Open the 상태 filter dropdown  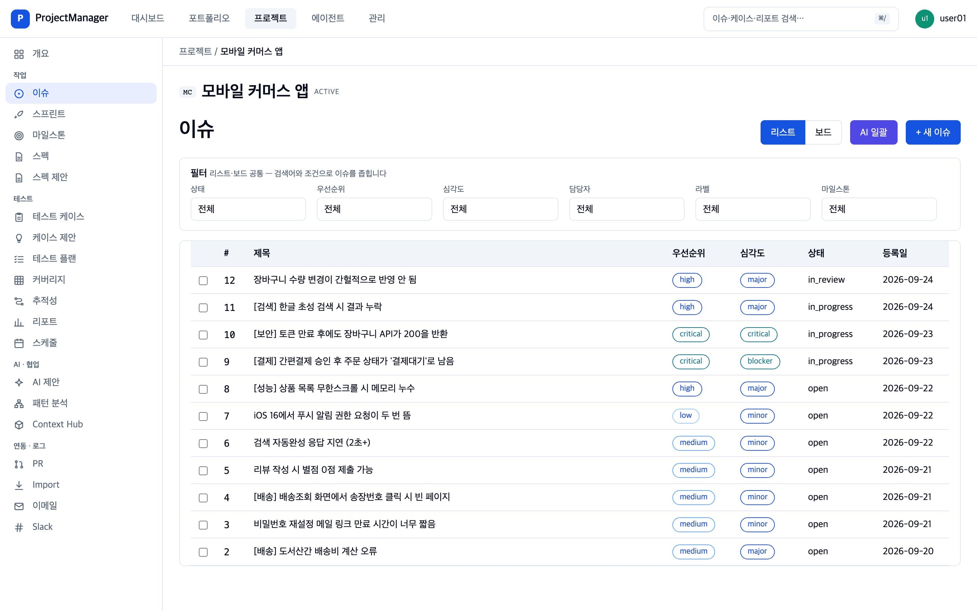248,209
